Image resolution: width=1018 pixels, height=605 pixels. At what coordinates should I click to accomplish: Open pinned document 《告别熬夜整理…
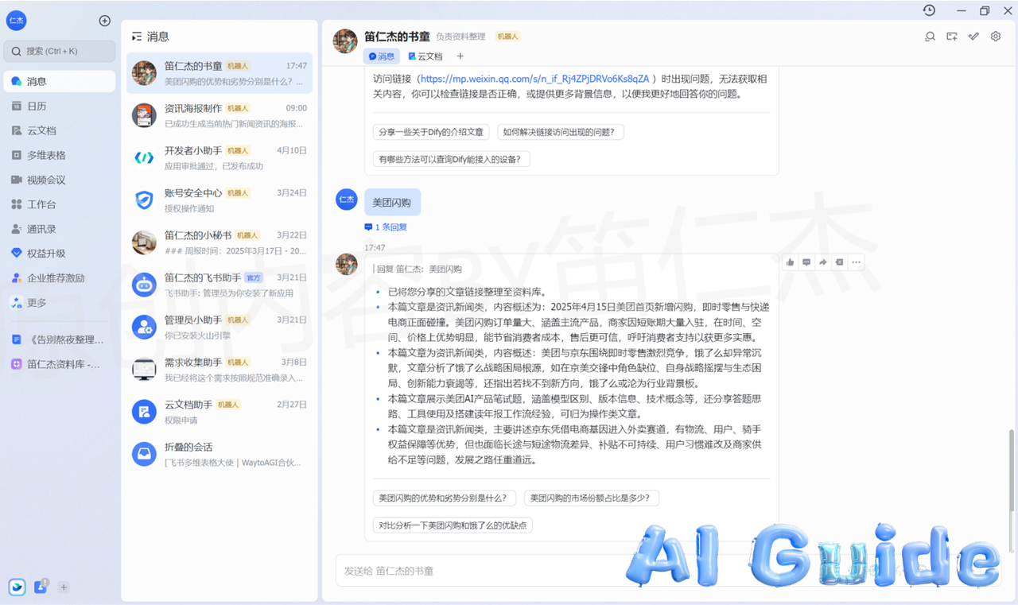60,339
